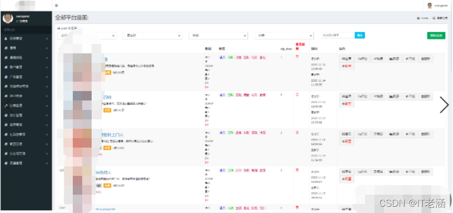Expand the chevron of the last sidebar item
This screenshot has height=213, width=453.
click(47, 163)
